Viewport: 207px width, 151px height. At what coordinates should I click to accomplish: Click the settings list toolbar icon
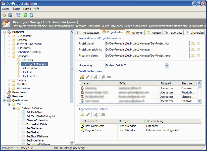point(18,15)
